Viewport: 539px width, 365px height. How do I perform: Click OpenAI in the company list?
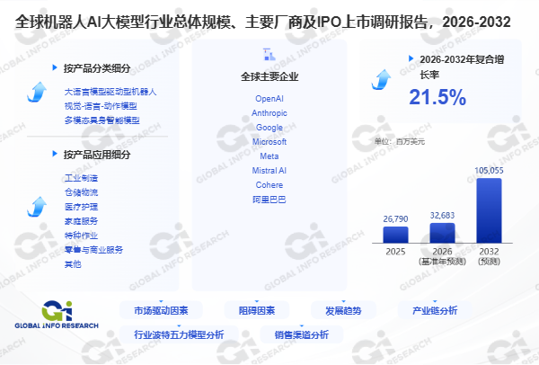tap(269, 99)
